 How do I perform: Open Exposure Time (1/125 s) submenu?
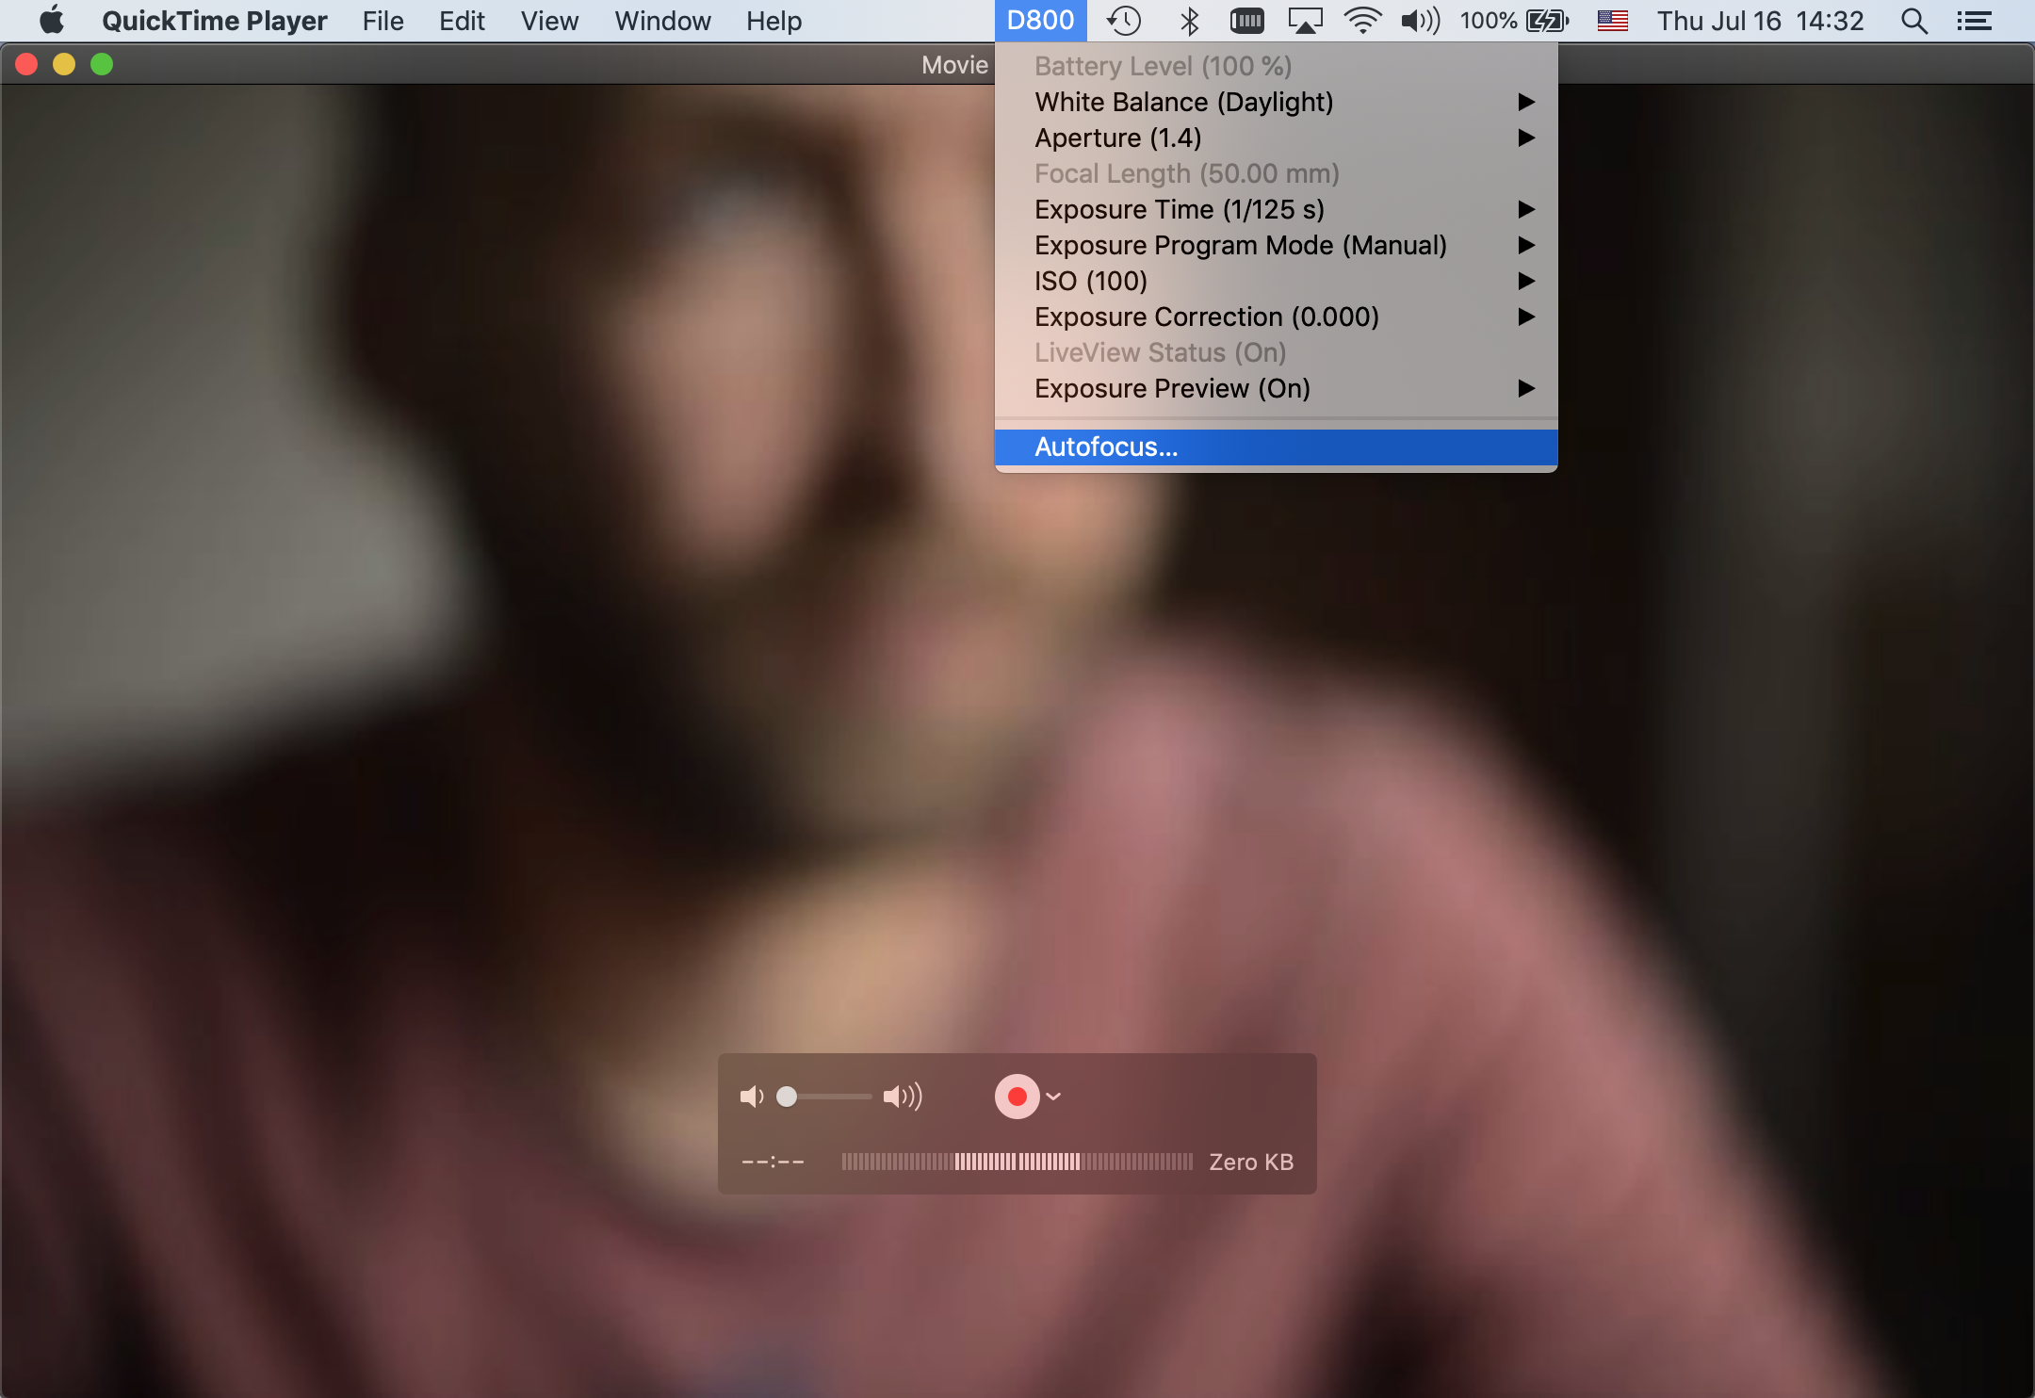pos(1179,209)
